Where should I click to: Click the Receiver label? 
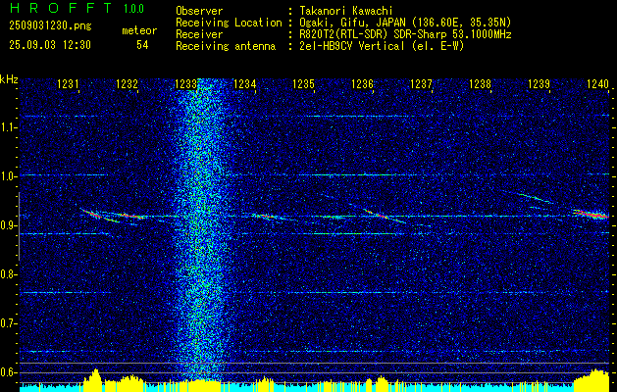[199, 34]
